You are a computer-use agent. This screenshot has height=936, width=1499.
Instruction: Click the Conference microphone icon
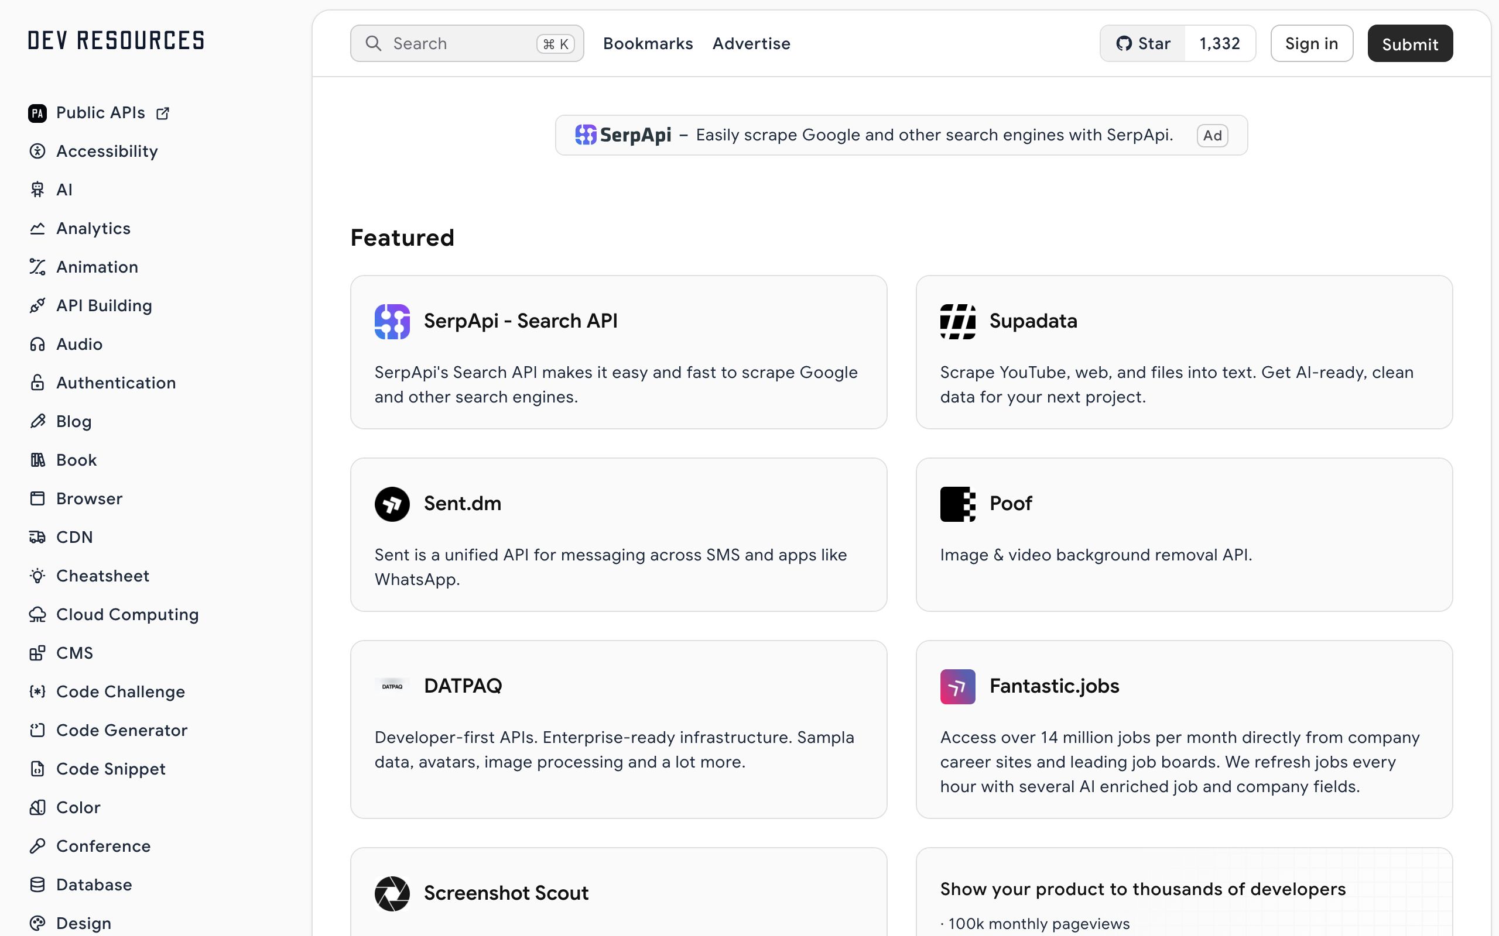(37, 846)
